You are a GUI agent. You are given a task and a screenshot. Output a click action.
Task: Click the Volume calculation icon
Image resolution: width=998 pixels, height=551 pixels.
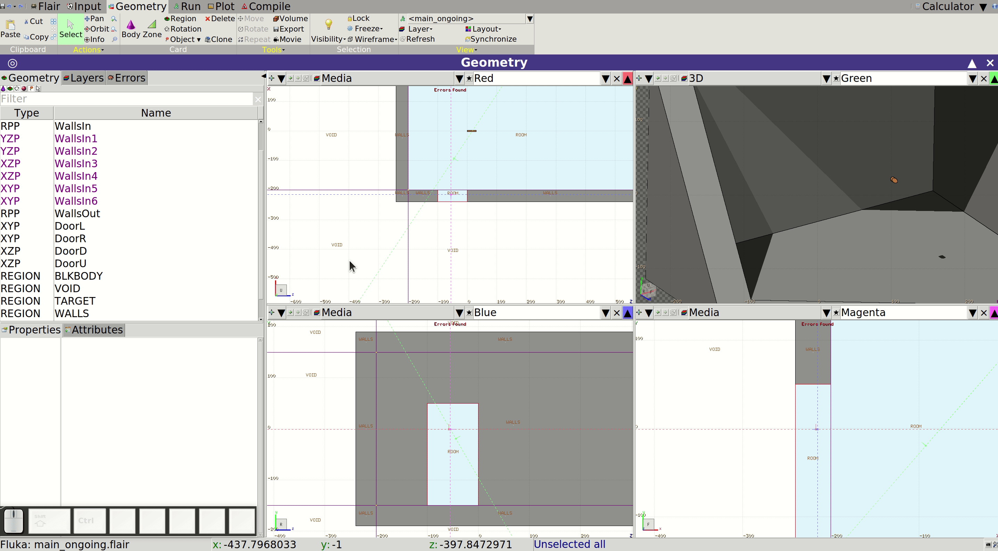290,18
